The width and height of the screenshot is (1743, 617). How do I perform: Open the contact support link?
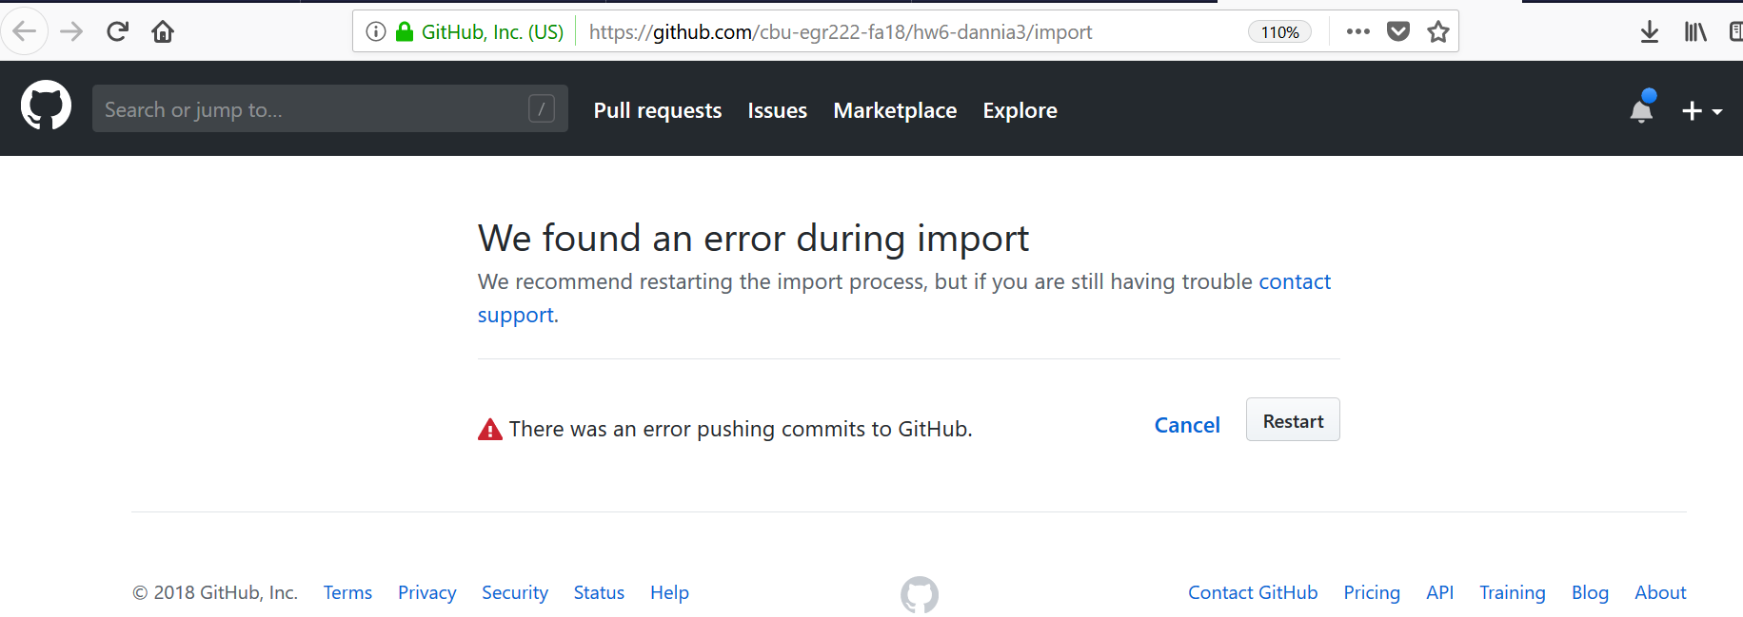(1295, 281)
